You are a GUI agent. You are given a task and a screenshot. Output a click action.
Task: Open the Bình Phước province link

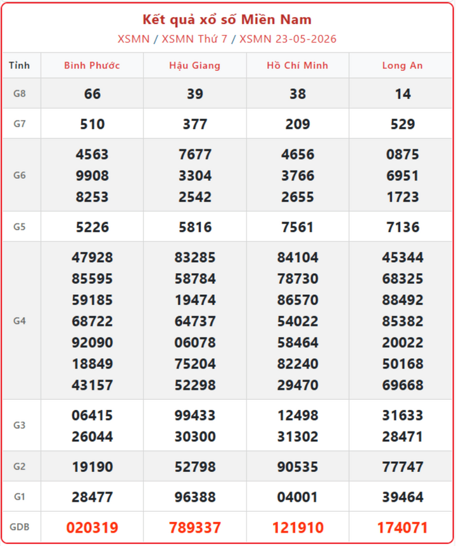pyautogui.click(x=92, y=65)
